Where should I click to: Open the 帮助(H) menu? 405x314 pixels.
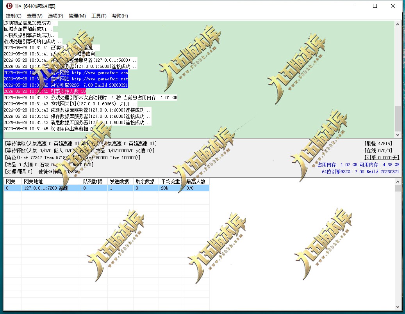[120, 16]
